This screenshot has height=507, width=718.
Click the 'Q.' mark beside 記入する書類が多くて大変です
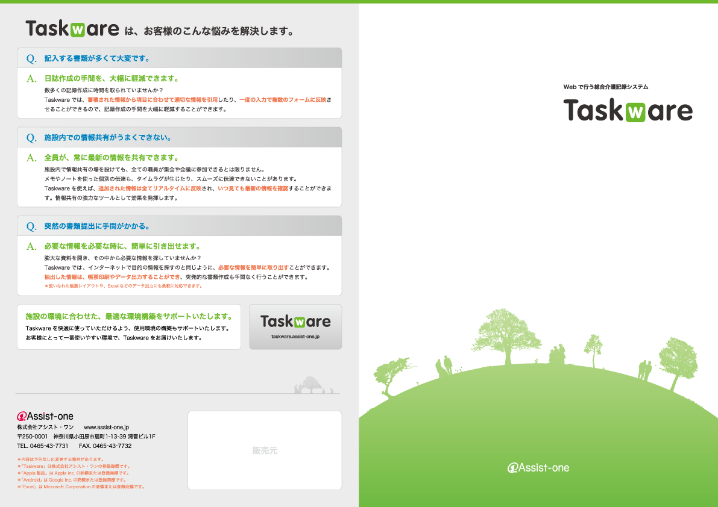[31, 58]
